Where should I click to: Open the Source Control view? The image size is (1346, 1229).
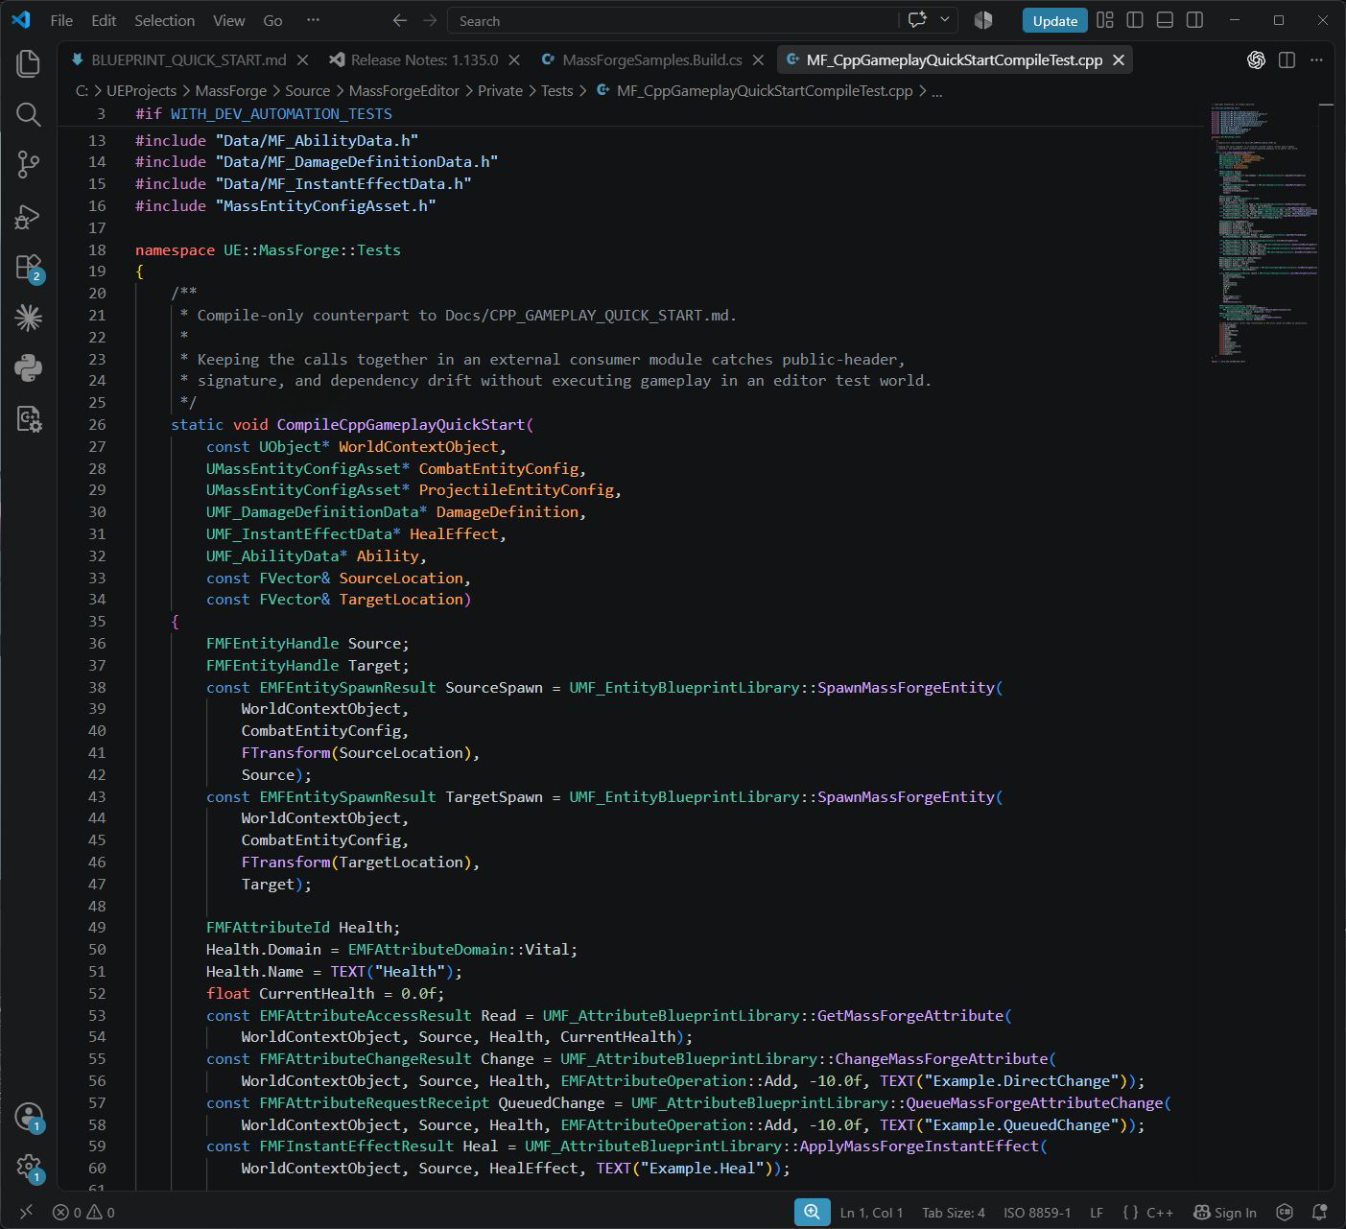[x=29, y=165]
